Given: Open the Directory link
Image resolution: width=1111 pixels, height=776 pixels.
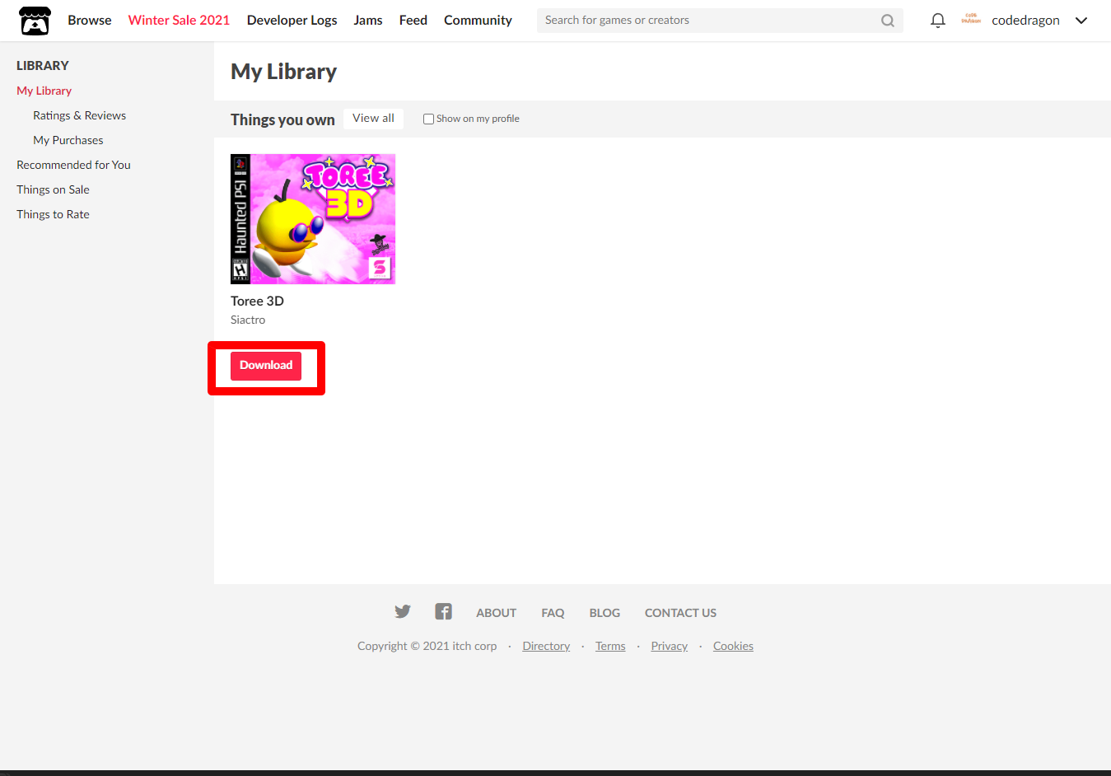Looking at the screenshot, I should pyautogui.click(x=546, y=646).
